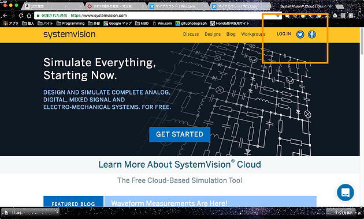The height and width of the screenshot is (219, 364).
Task: Open the 個人 bookmark folder
Action: [28, 24]
